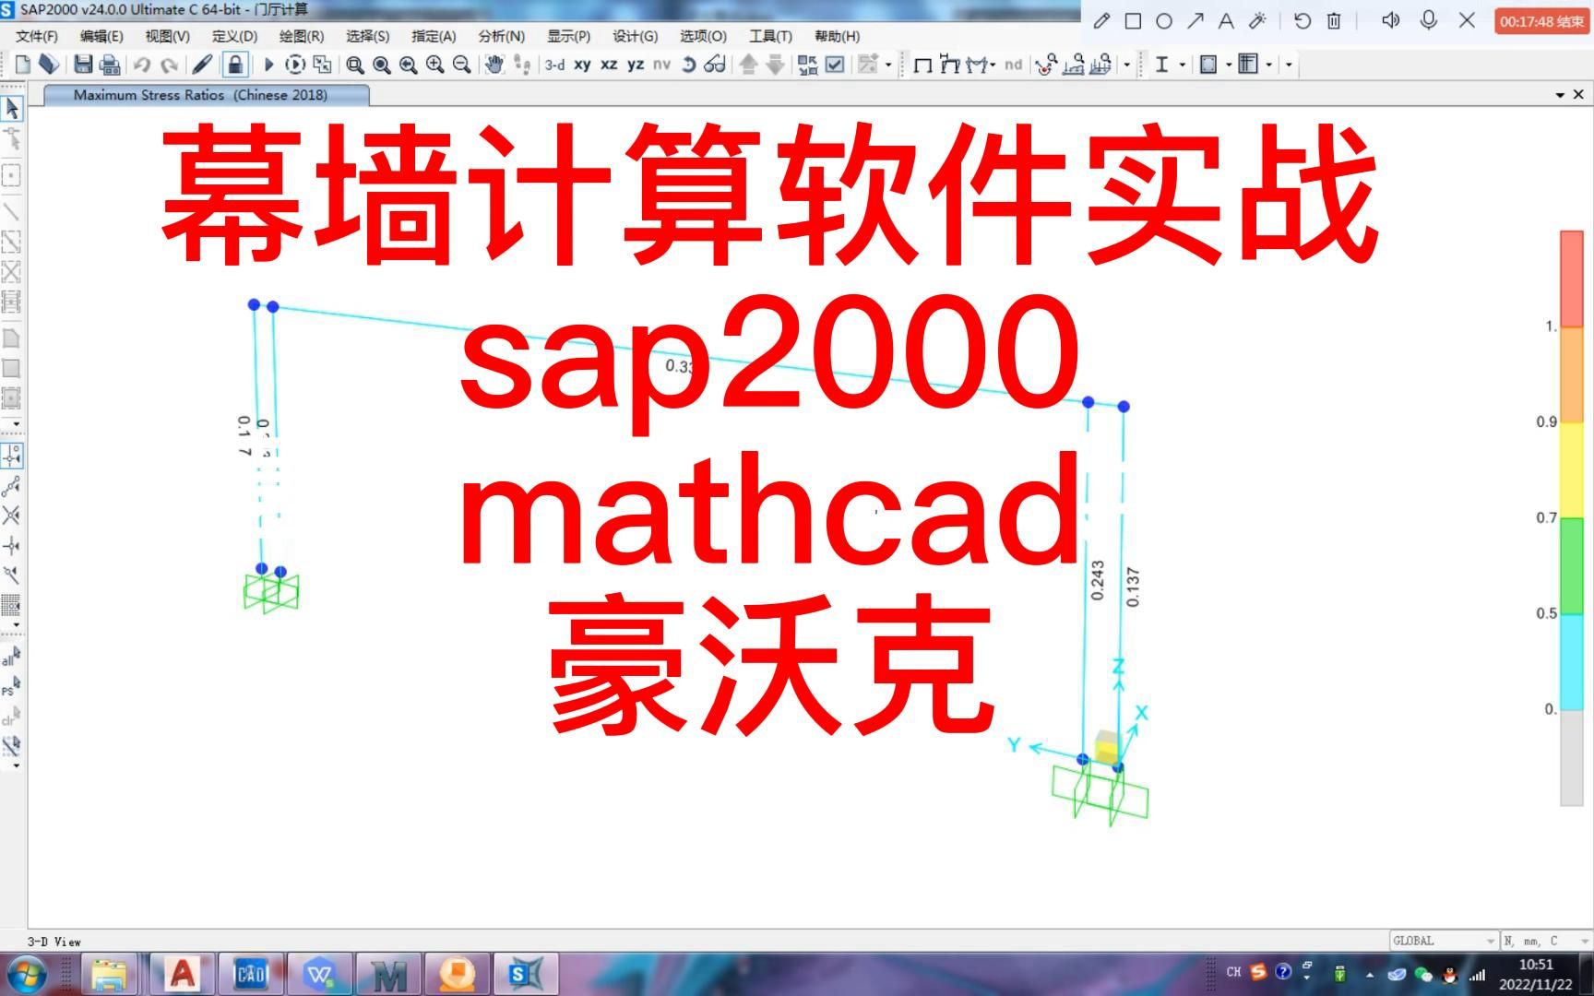Click the Undo arrow icon

[141, 65]
